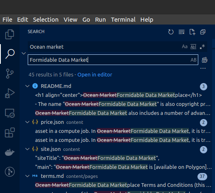
Task: Collapse price.json results group
Action: [27, 122]
